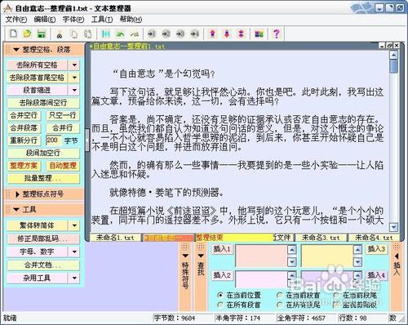Image resolution: width=408 pixels, height=325 pixels.
Task: Click the New document toolbar icon
Action: [13, 33]
